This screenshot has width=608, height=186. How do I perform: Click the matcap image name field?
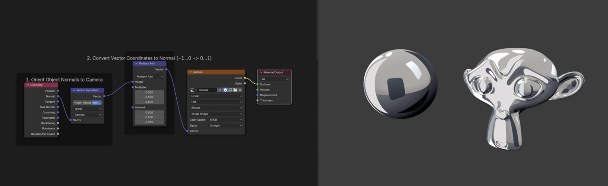pos(207,90)
